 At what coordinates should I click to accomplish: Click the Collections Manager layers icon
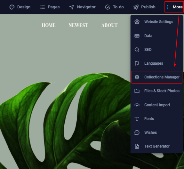click(137, 77)
